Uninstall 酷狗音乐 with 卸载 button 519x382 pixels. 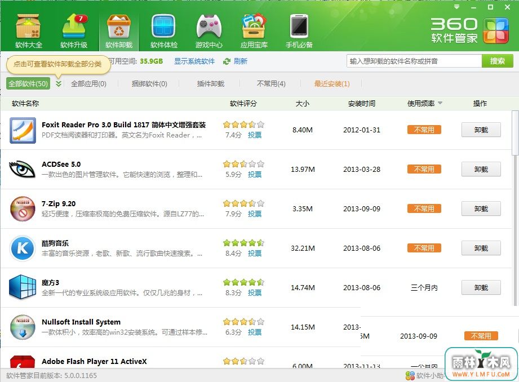click(481, 248)
